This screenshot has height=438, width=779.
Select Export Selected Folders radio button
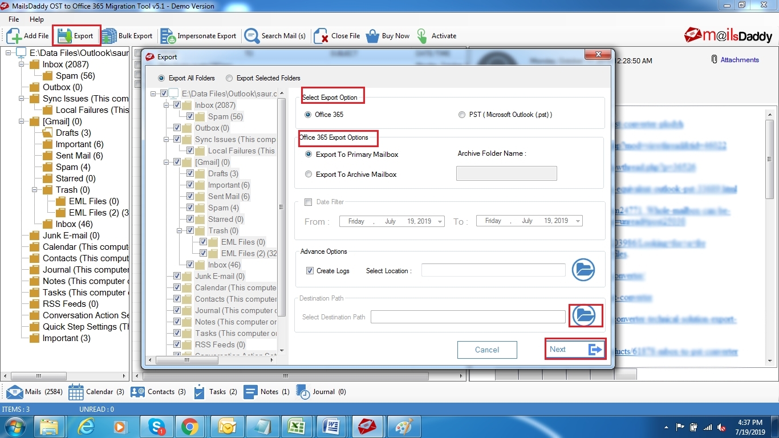coord(229,78)
